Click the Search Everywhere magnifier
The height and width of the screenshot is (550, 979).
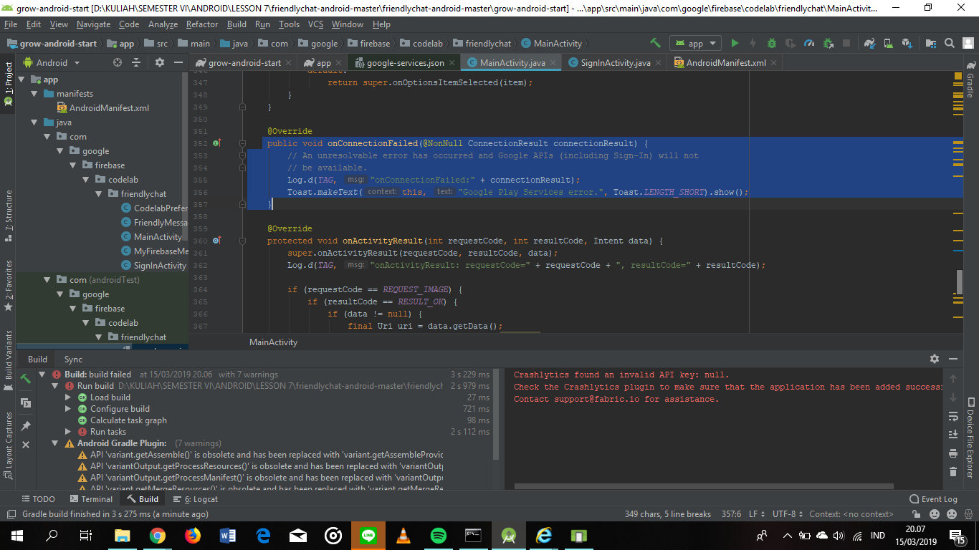point(949,43)
